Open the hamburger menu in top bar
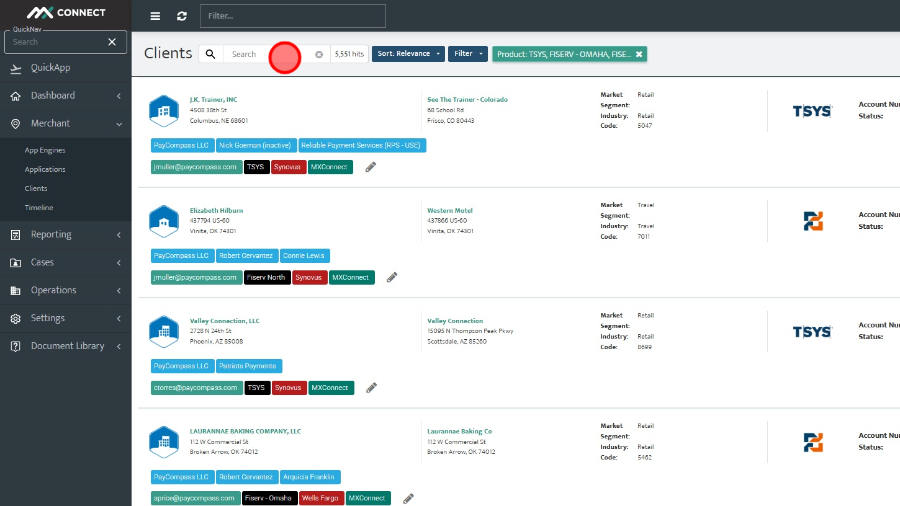Screen dimensions: 900x506 tap(155, 16)
